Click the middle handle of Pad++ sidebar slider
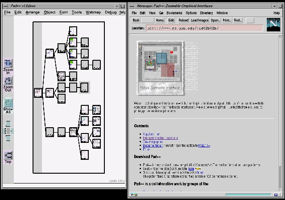 click(x=8, y=131)
